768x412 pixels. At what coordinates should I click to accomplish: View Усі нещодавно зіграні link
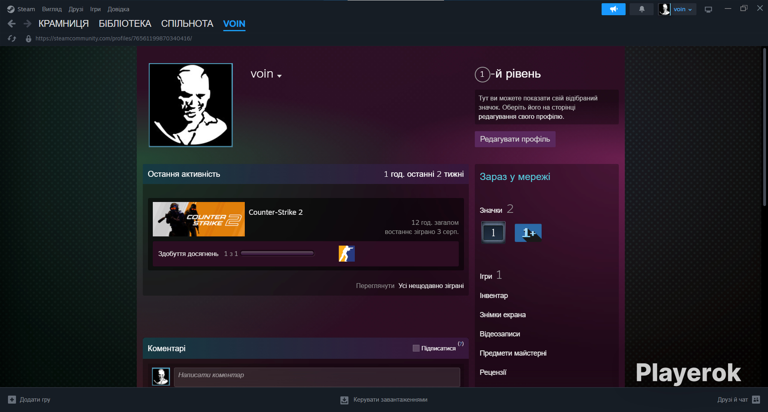coord(431,286)
